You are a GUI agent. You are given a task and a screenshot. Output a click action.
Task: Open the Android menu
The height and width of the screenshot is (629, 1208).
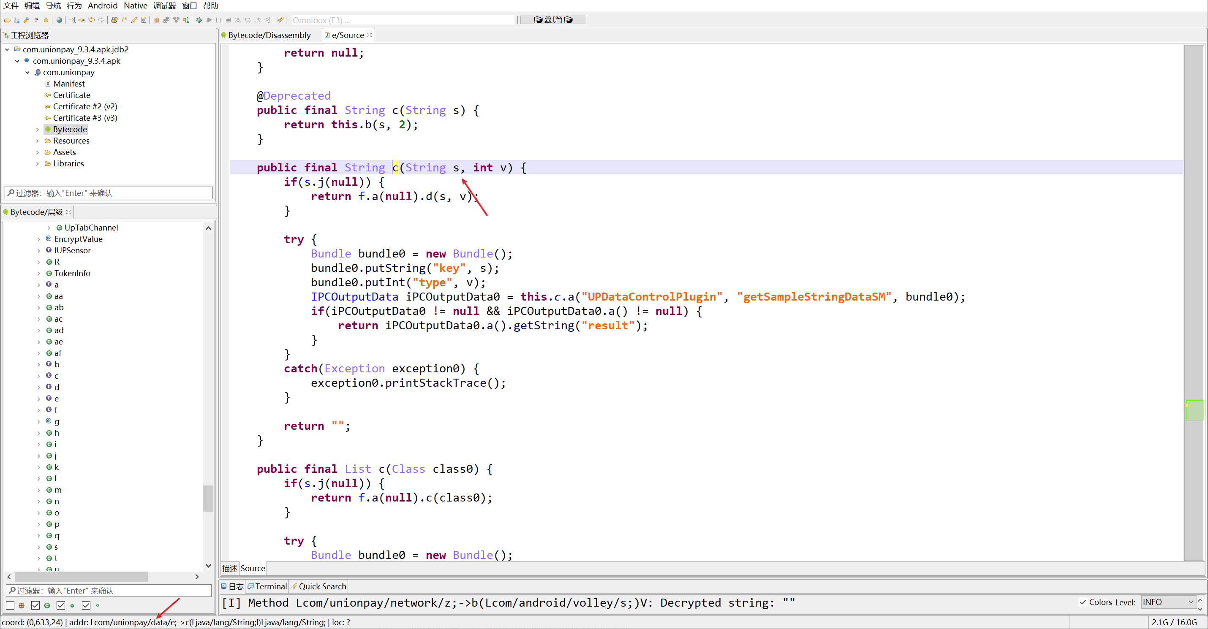click(102, 5)
